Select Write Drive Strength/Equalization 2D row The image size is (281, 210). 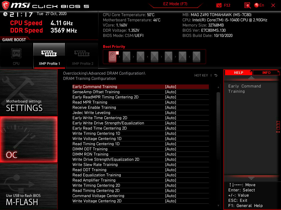click(x=140, y=159)
